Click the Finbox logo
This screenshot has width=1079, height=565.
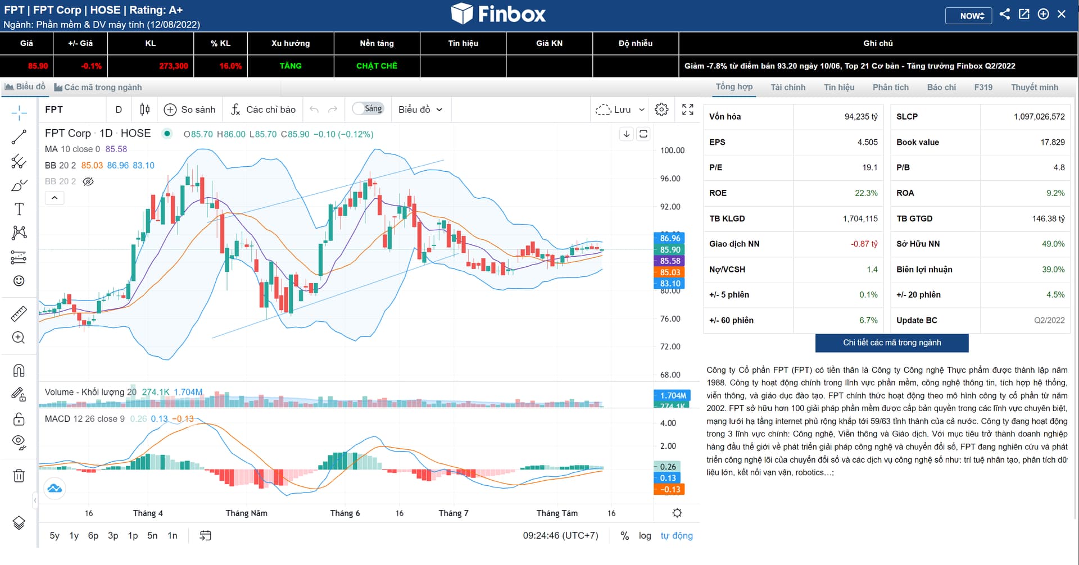point(498,14)
